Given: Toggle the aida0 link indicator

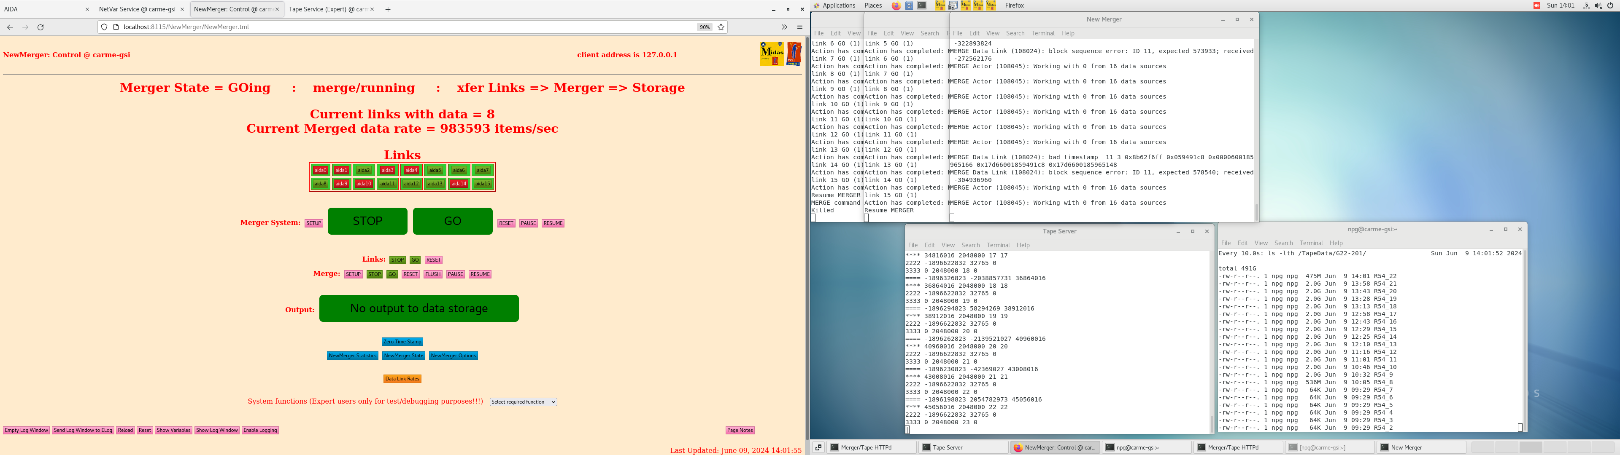Looking at the screenshot, I should [x=320, y=170].
